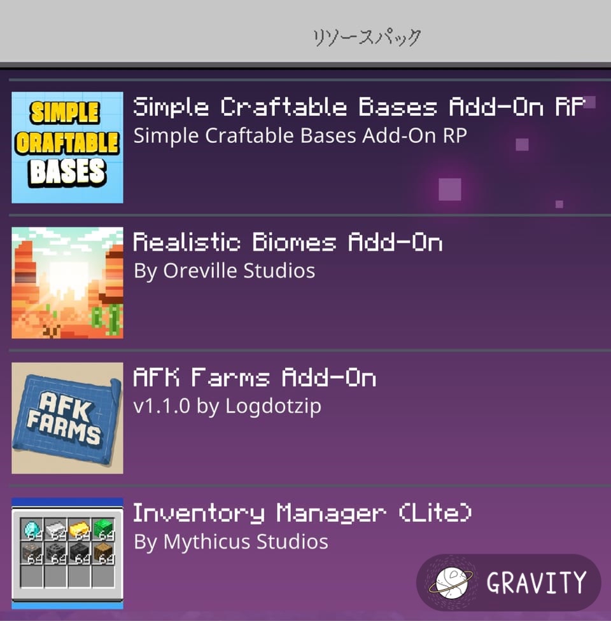
Task: Click the Simple Craftable Bases pack icon
Action: [67, 147]
